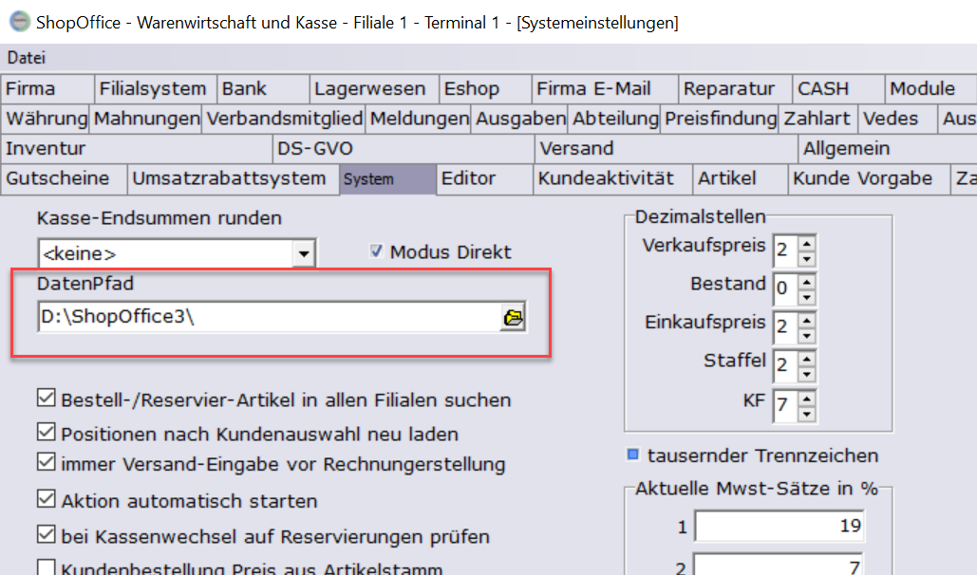The height and width of the screenshot is (575, 977).
Task: Open the Ausgaben tab
Action: (x=520, y=119)
